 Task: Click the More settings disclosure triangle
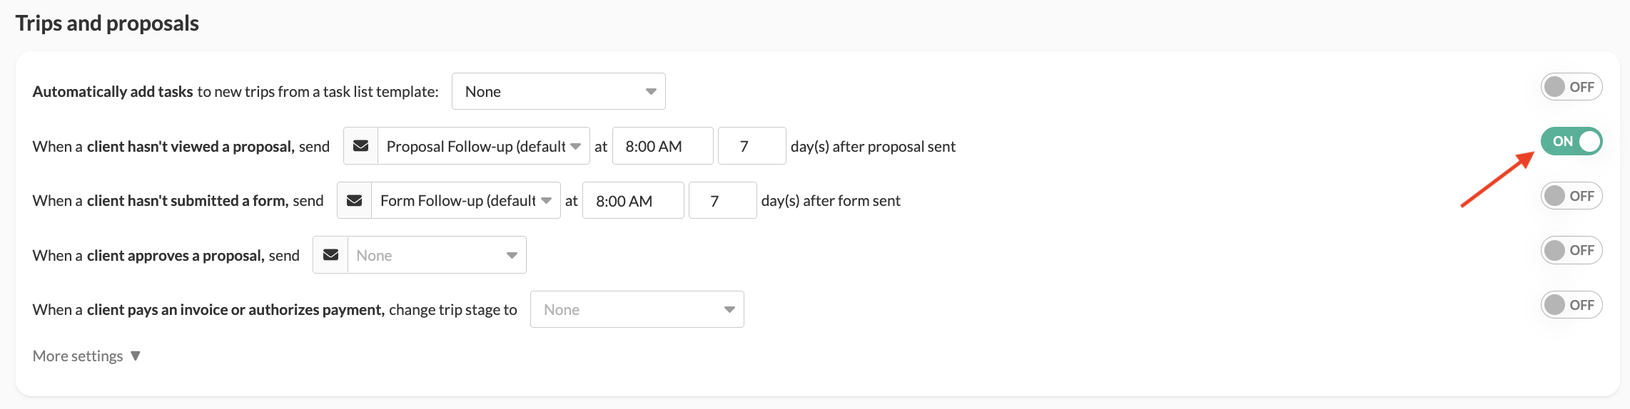[136, 356]
